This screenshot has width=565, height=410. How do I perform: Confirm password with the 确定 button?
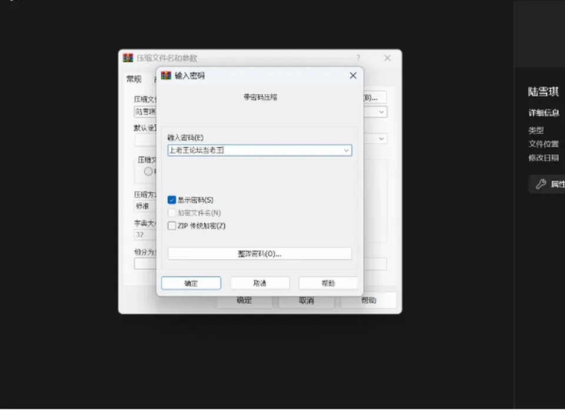pyautogui.click(x=191, y=283)
